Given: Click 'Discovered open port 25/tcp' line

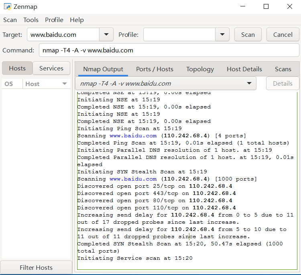Looking at the screenshot, I should (155, 186).
